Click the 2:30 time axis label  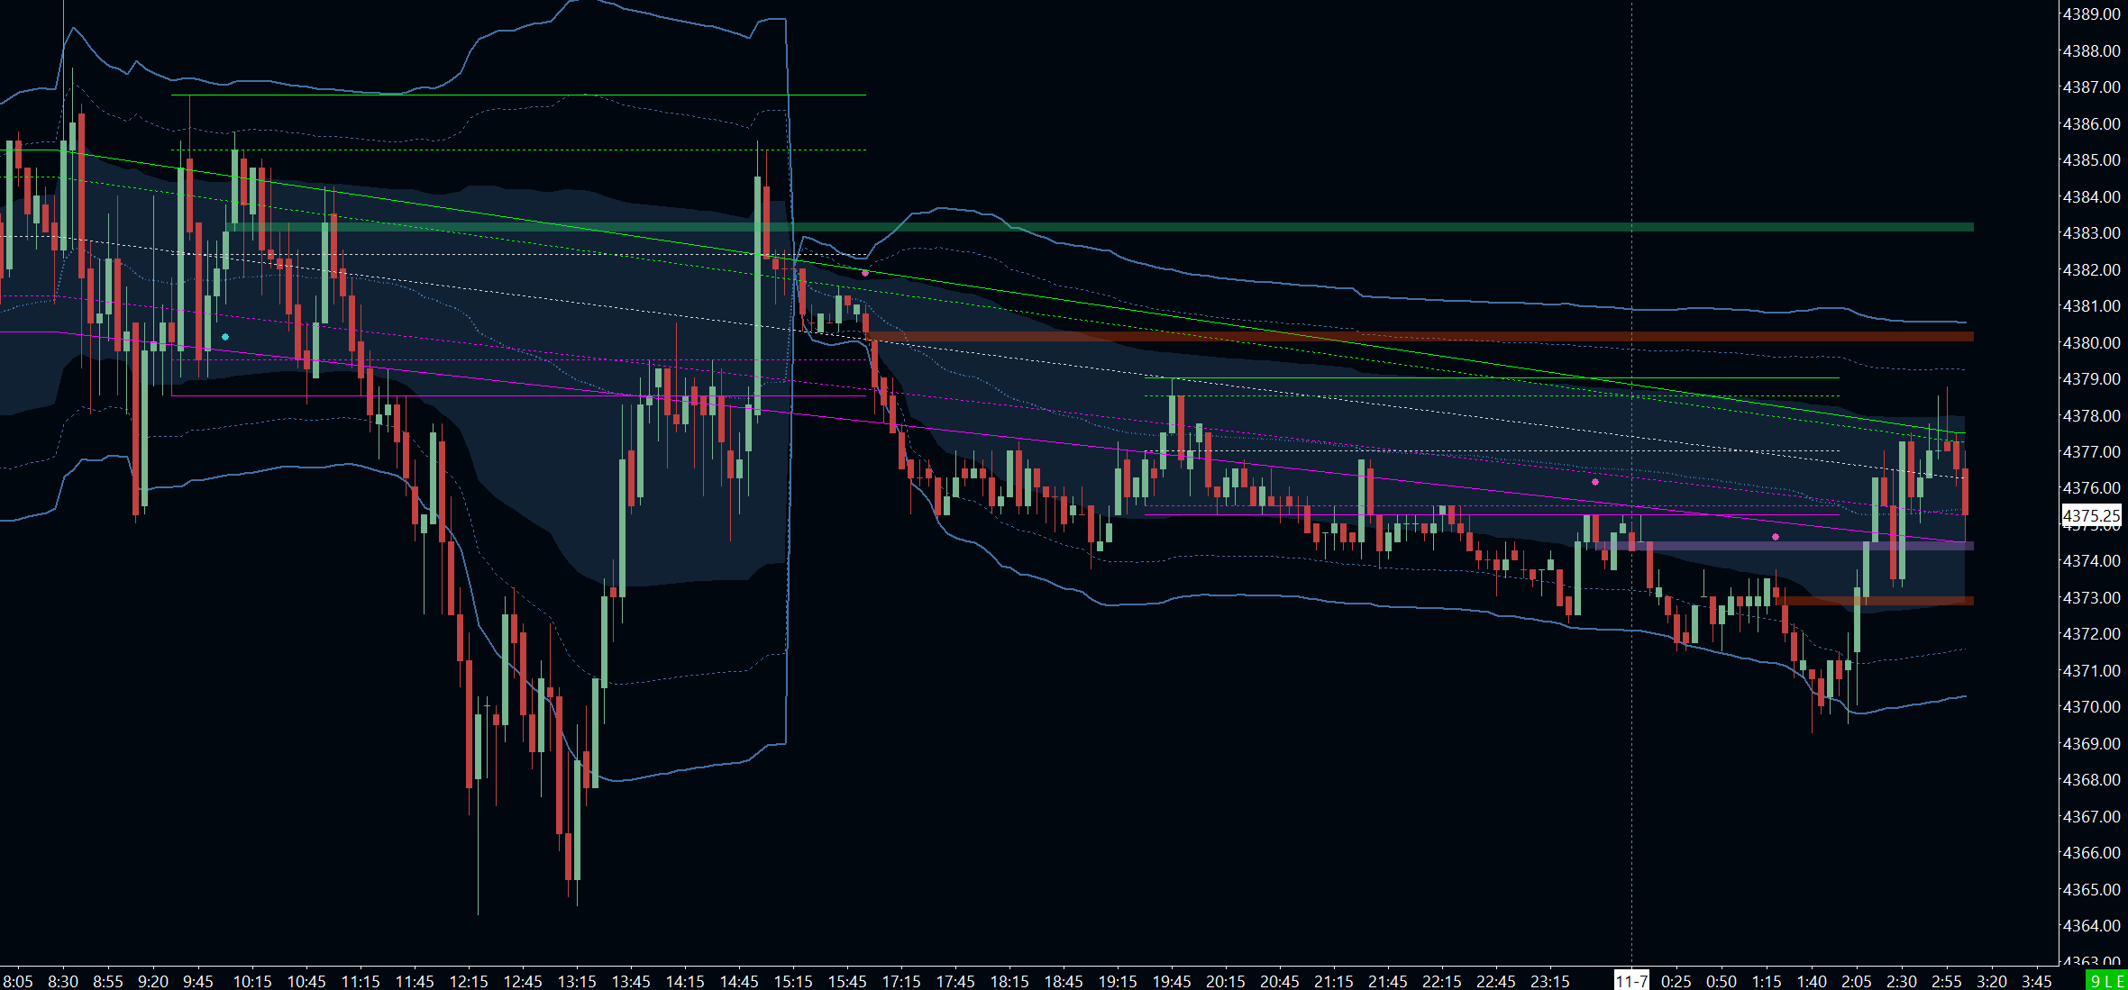pos(1902,981)
